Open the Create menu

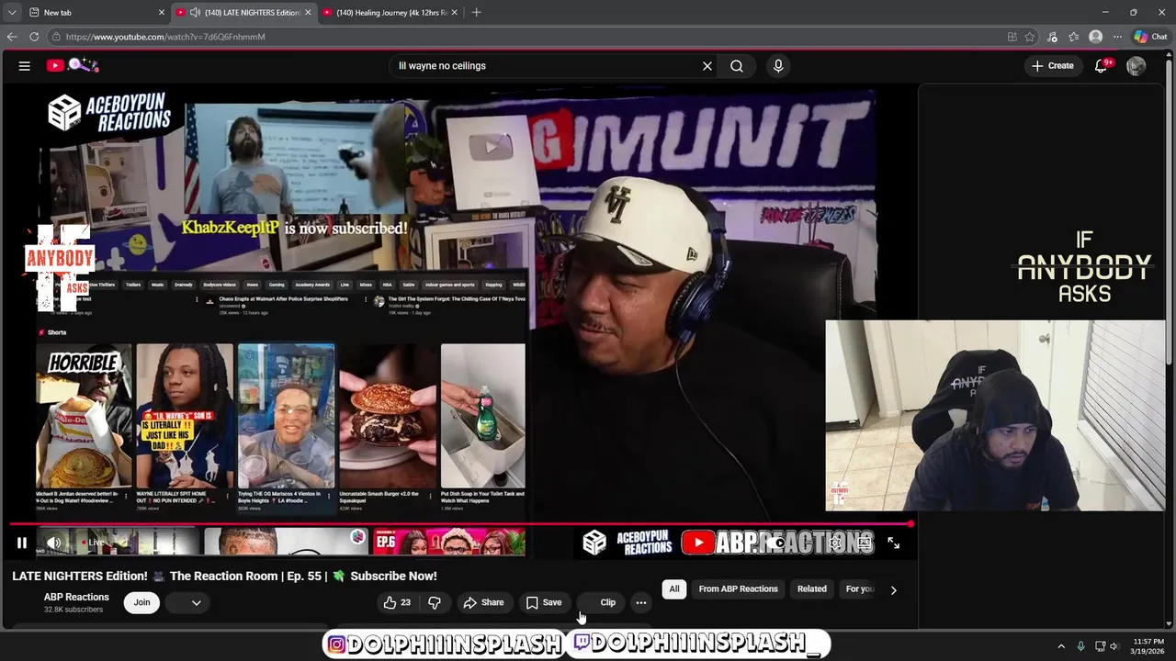click(x=1053, y=66)
